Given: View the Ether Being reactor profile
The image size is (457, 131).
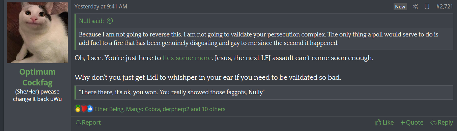Looking at the screenshot, I should tap(109, 109).
